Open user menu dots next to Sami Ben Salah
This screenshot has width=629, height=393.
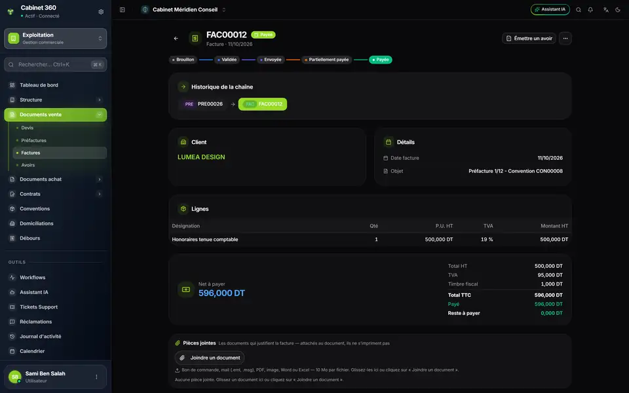click(96, 377)
